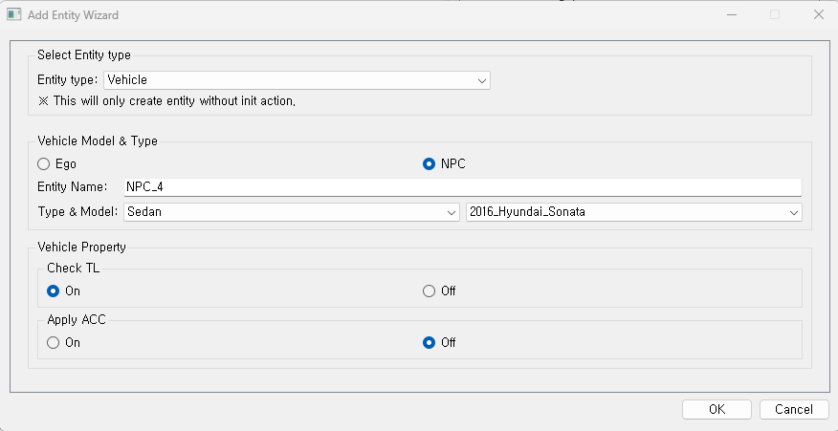Viewport: 838px width, 431px height.
Task: Click the Entity Name input field
Action: 461,187
